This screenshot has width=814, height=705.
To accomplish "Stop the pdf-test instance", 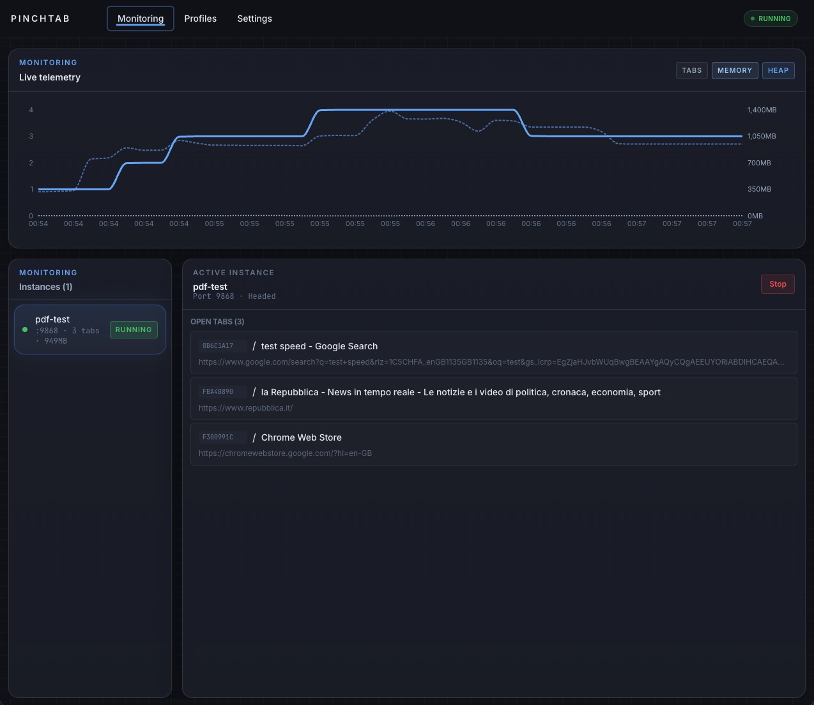I will [x=778, y=284].
